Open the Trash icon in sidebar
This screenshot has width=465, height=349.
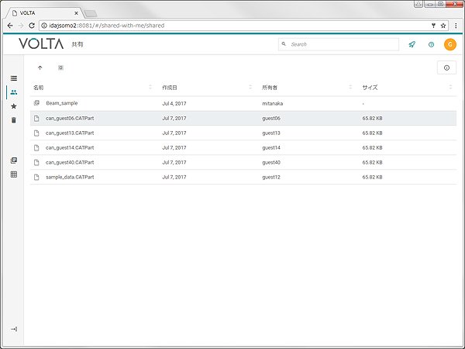[14, 120]
